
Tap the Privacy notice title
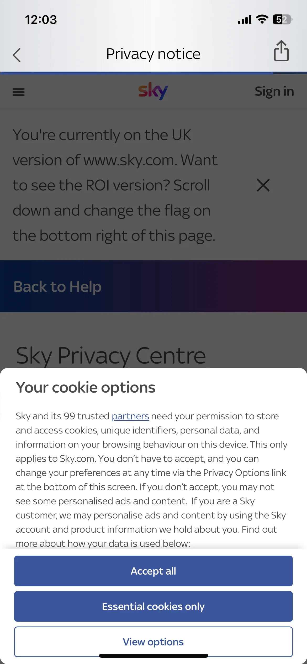[x=153, y=54]
